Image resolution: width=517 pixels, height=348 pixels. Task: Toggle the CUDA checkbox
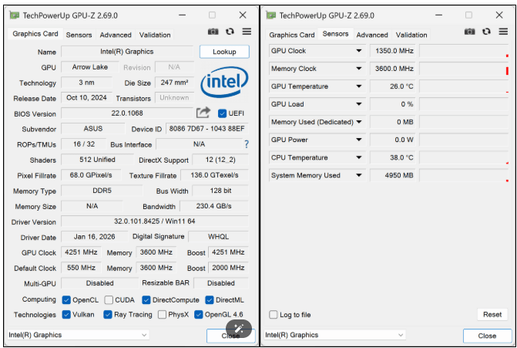(109, 300)
